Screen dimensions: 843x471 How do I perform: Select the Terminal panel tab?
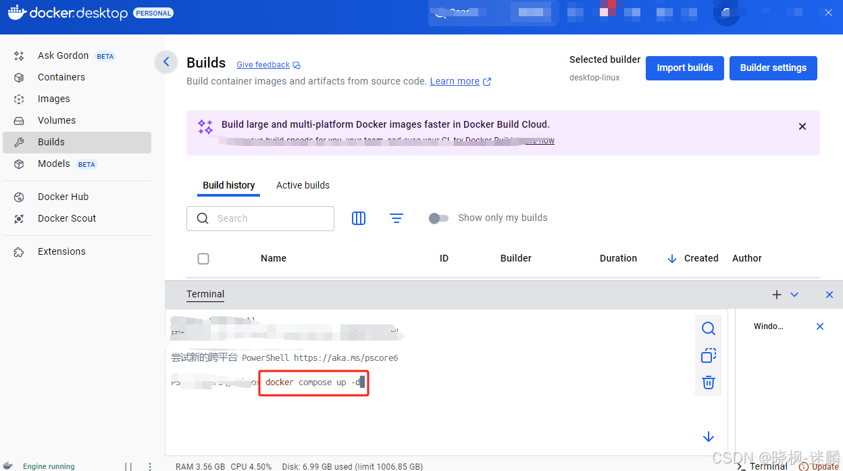pyautogui.click(x=205, y=294)
